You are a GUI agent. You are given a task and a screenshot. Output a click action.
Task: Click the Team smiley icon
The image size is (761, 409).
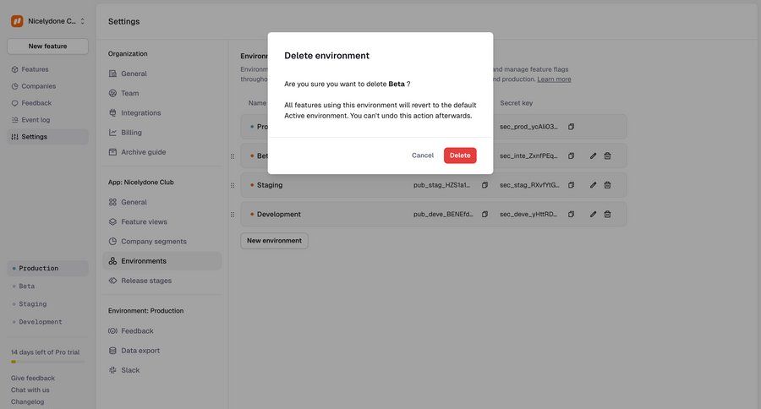tap(112, 93)
